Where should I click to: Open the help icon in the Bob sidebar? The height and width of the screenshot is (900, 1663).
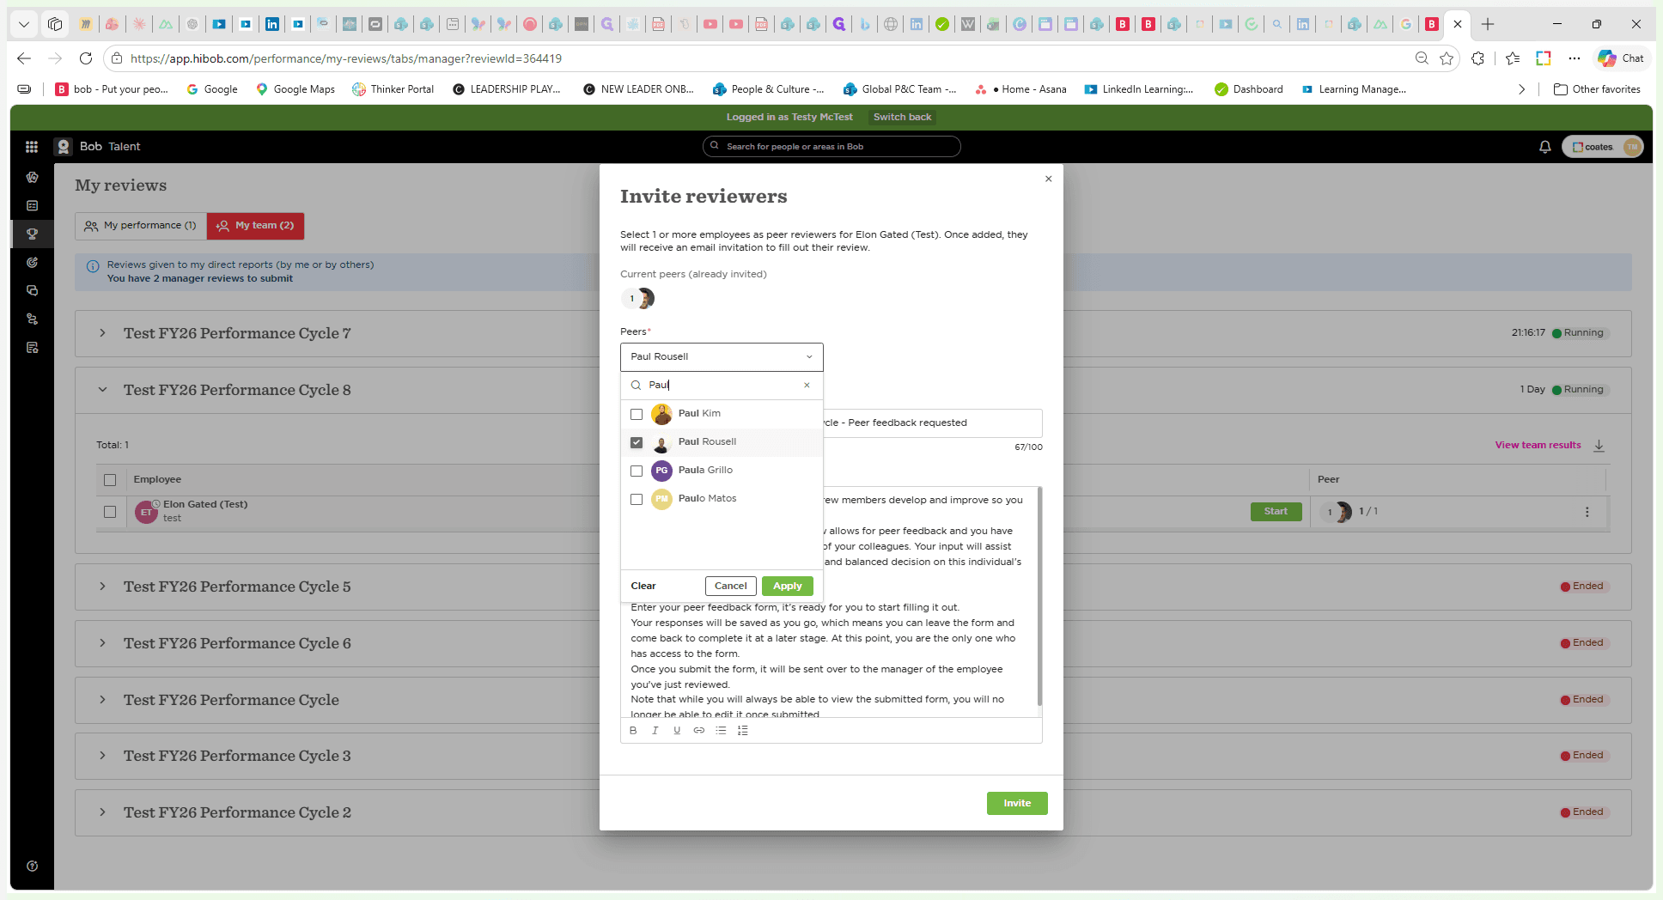32,866
